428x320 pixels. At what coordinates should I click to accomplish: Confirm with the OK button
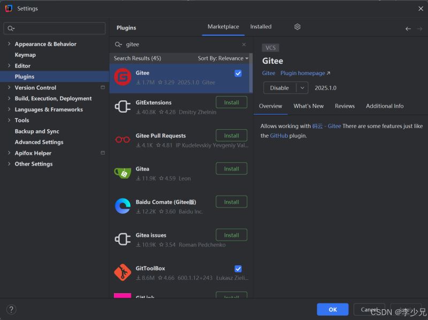[332, 309]
